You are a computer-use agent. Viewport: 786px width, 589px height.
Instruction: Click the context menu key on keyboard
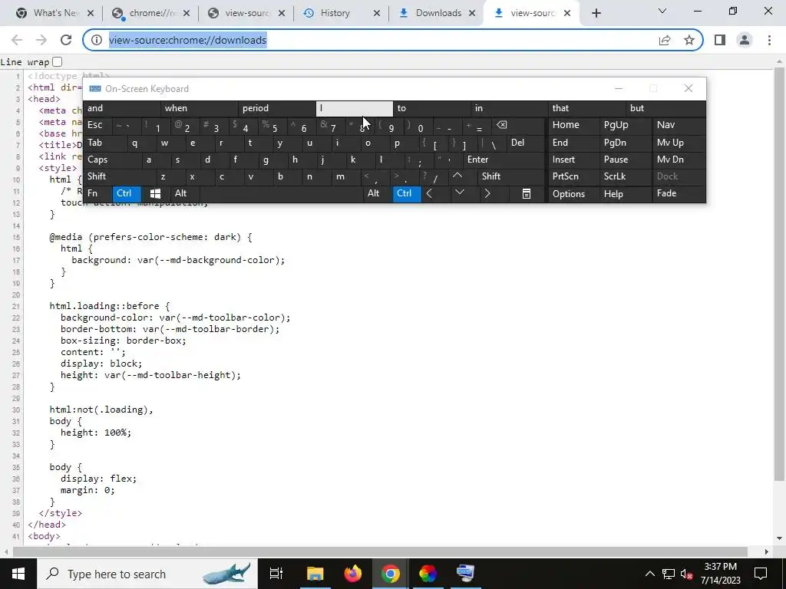[527, 194]
